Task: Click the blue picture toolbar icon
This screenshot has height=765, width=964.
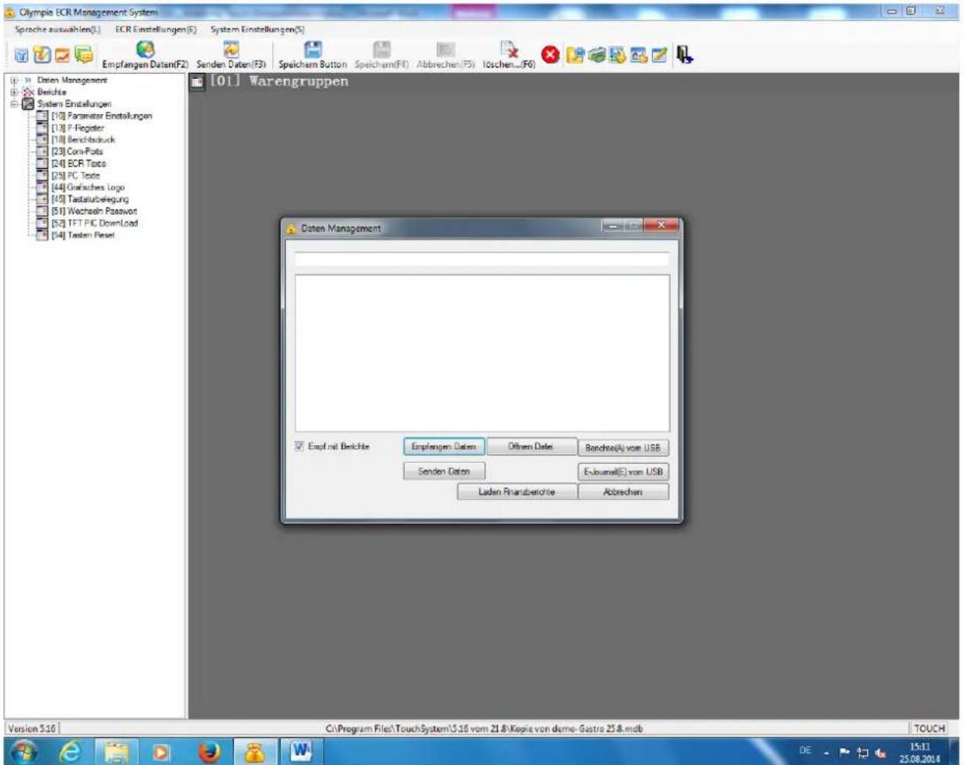Action: (x=638, y=55)
